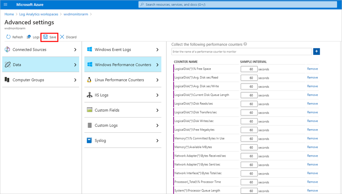
Task: Open Linux Performance Counters settings
Action: [x=123, y=80]
